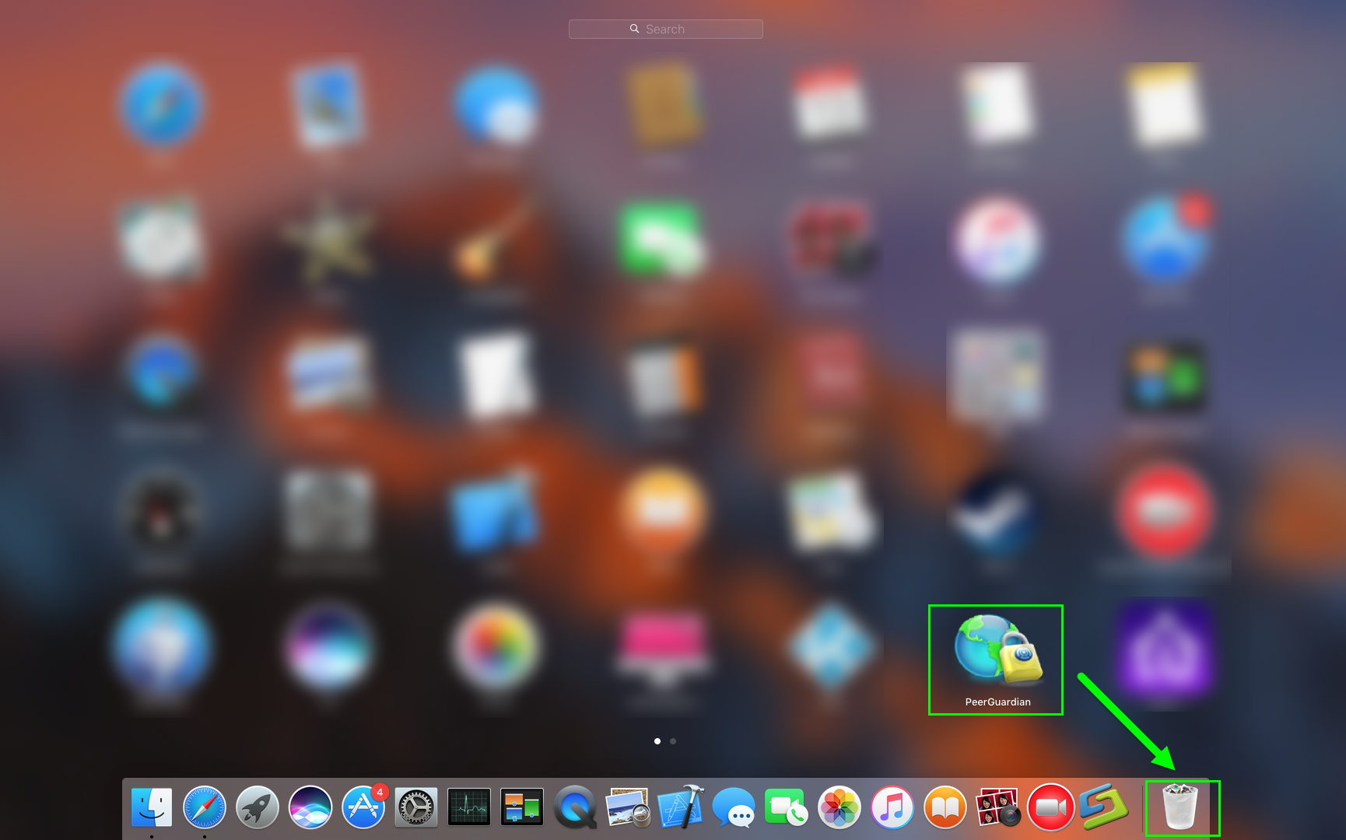Open iBooks from the Dock

pos(944,807)
